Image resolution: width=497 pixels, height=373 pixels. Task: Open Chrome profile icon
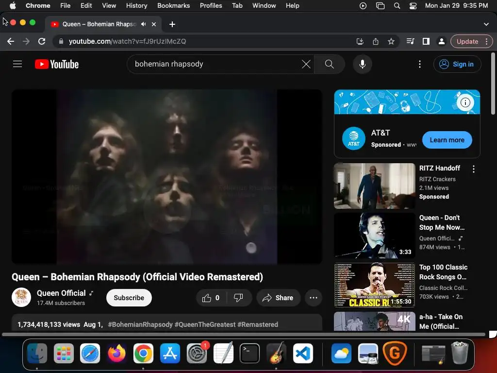tap(441, 41)
